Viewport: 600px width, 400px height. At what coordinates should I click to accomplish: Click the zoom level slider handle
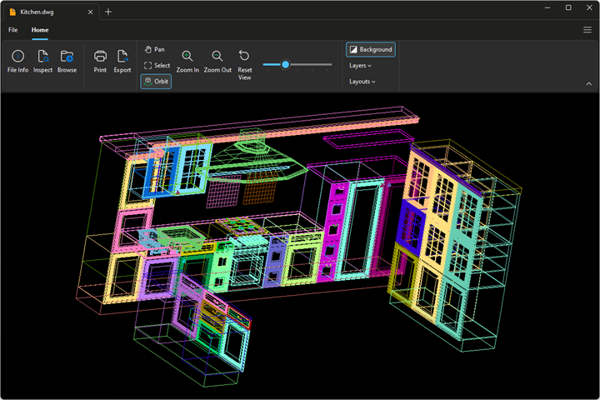285,65
